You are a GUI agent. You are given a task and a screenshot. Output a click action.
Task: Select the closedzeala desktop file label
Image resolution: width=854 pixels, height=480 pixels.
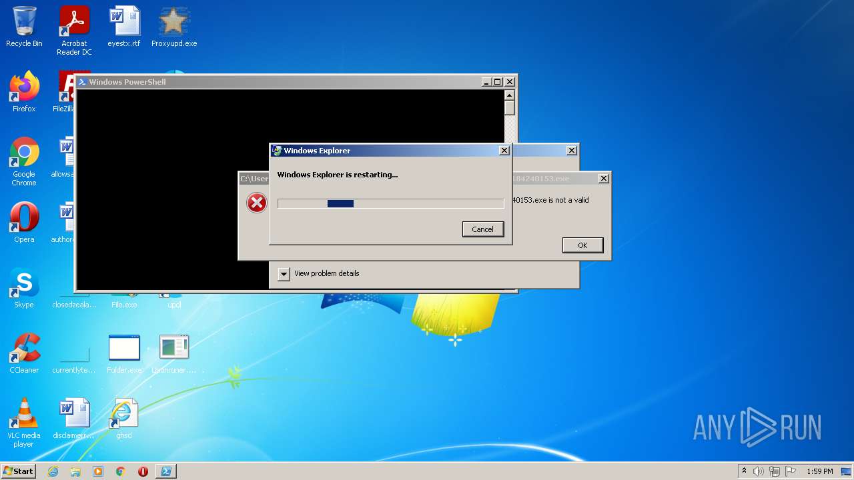[74, 305]
